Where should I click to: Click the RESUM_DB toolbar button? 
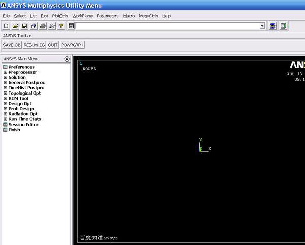tap(35, 45)
